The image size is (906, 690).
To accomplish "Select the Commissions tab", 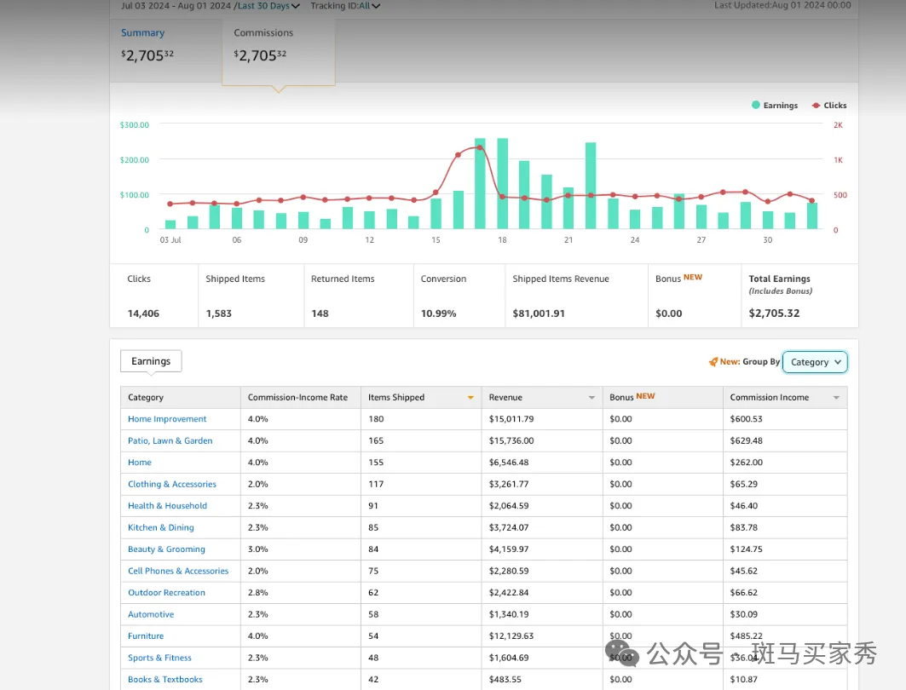I will click(279, 52).
